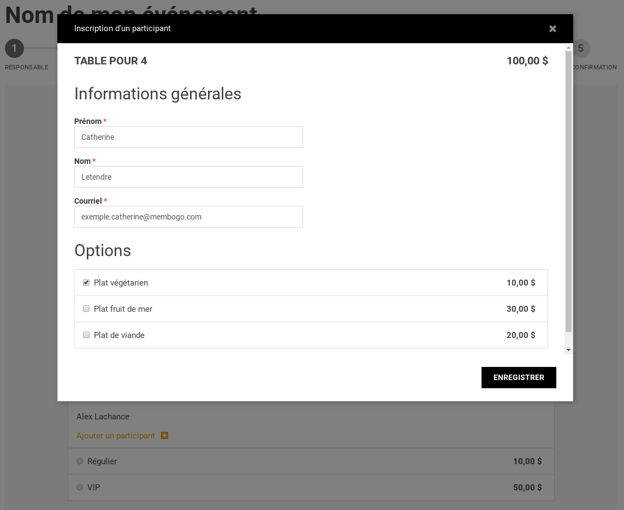Click the Nom field containing Letendre

188,177
